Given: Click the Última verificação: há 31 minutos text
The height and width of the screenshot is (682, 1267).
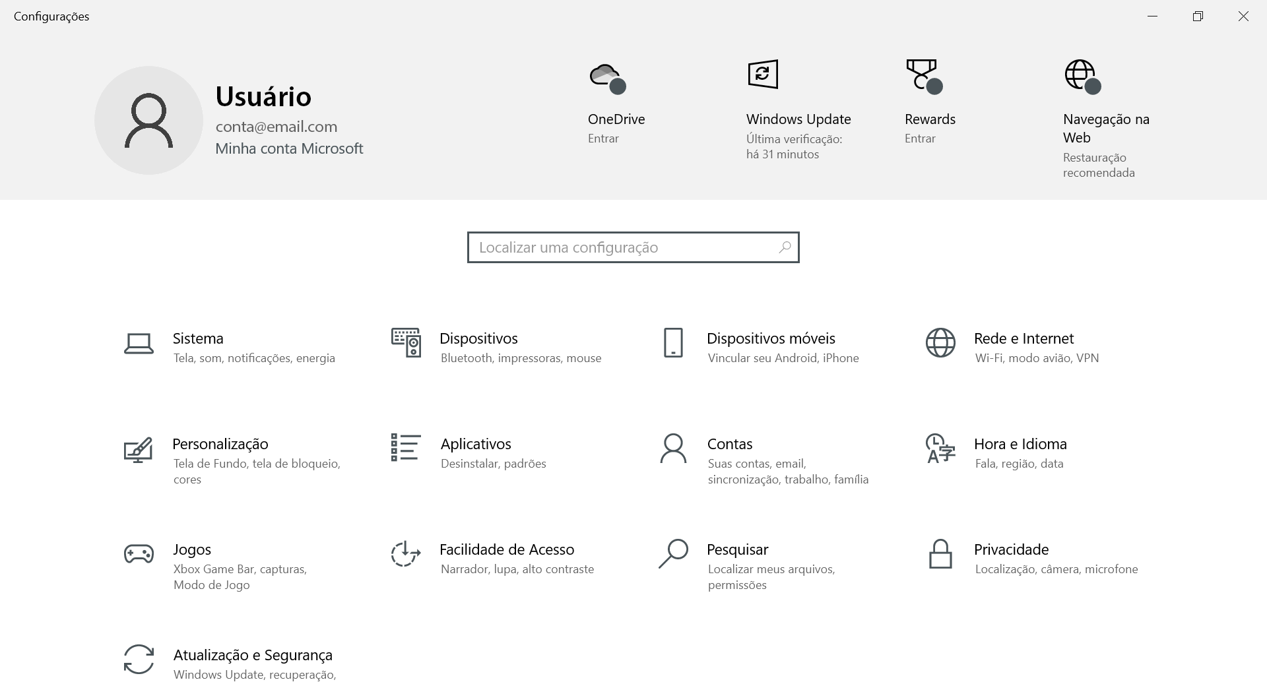Looking at the screenshot, I should click(795, 146).
